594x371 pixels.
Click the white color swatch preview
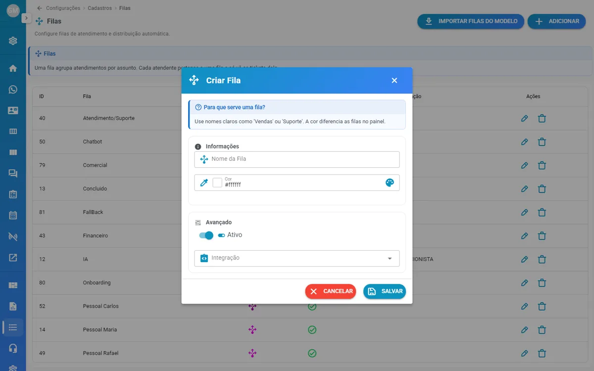point(217,183)
